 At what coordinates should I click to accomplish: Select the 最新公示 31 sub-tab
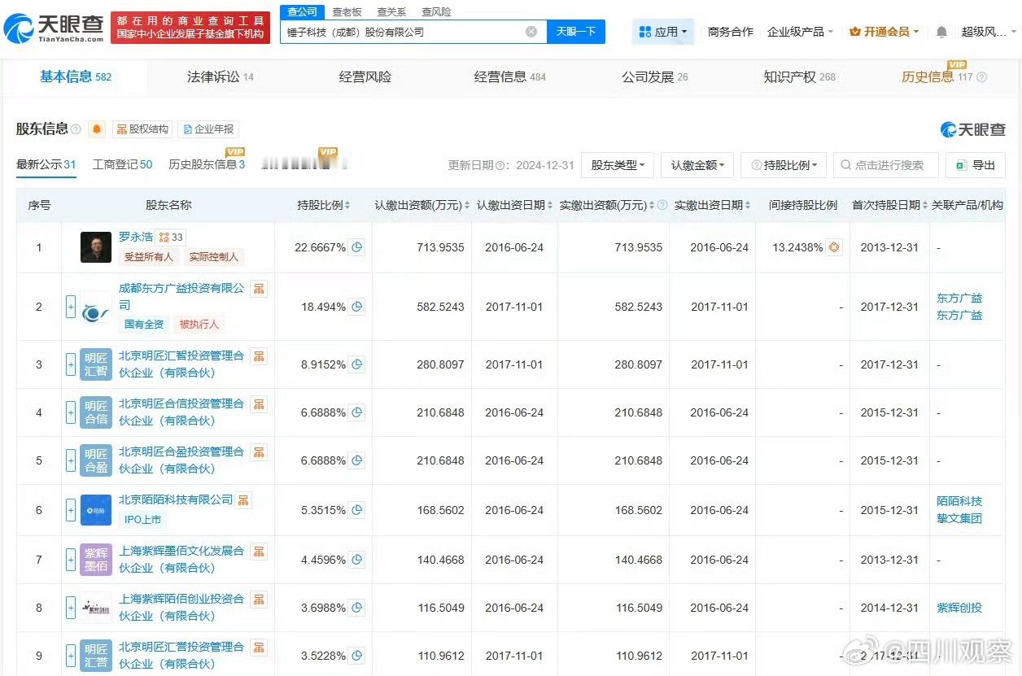coord(46,164)
